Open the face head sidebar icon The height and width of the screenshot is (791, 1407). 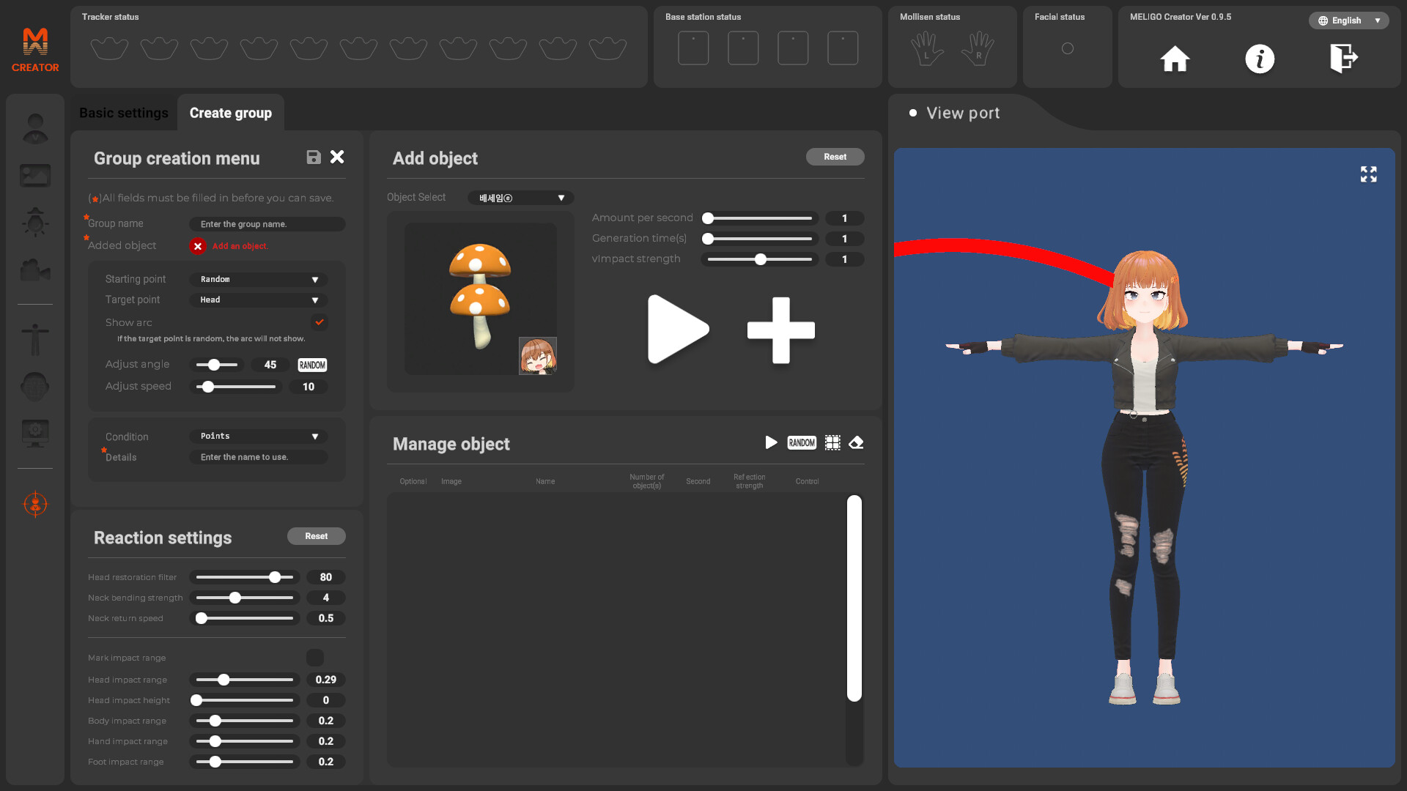click(35, 386)
